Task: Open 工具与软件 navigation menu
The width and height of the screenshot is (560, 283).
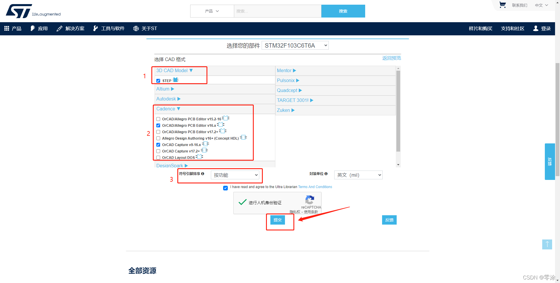Action: (109, 28)
